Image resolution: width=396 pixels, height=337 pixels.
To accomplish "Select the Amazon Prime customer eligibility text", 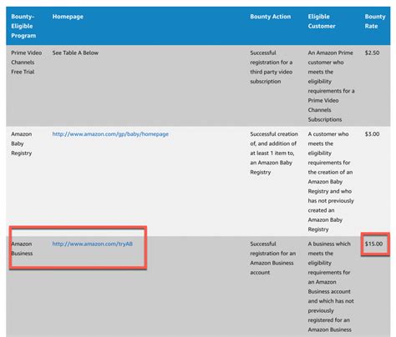I will (x=331, y=86).
